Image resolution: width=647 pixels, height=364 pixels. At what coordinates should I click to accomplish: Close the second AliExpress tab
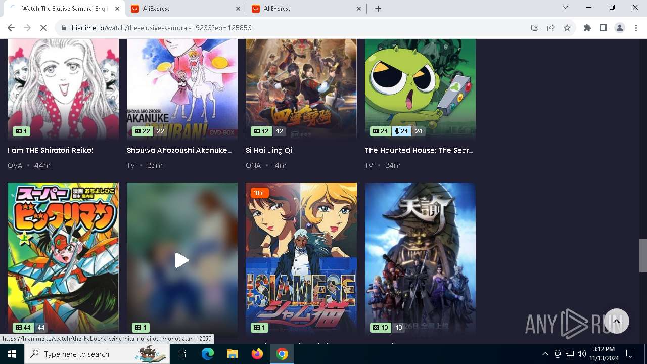pos(359,9)
